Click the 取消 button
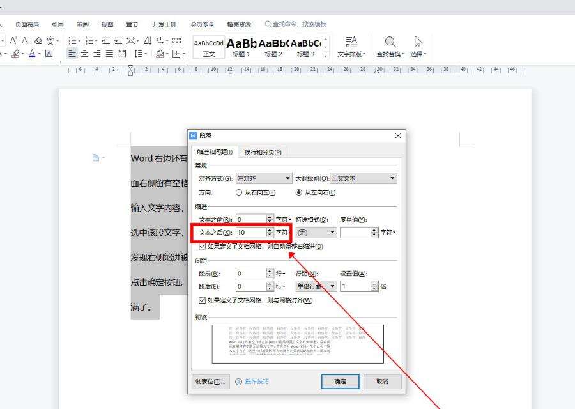Screen dimensions: 575x409 382,382
